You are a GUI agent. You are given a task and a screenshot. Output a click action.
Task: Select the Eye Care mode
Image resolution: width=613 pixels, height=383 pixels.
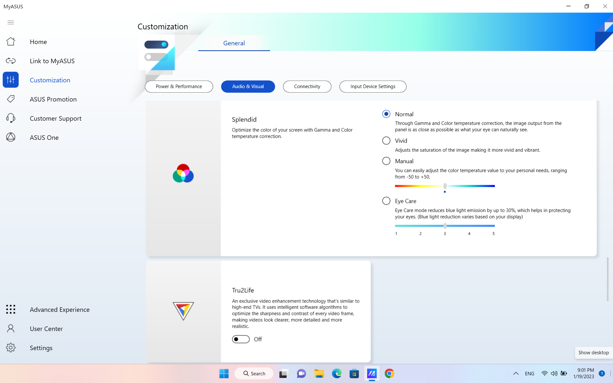pyautogui.click(x=386, y=201)
